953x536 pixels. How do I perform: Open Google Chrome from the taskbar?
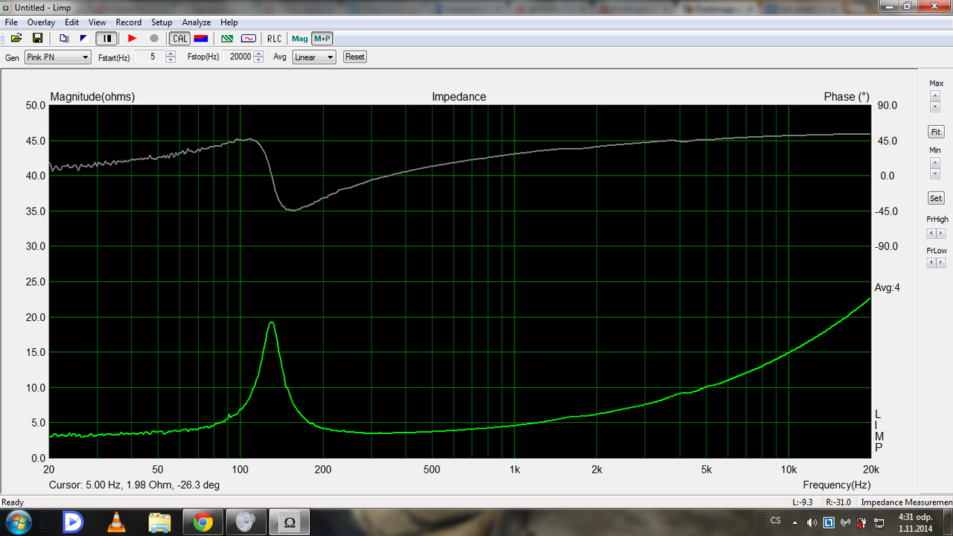[203, 523]
